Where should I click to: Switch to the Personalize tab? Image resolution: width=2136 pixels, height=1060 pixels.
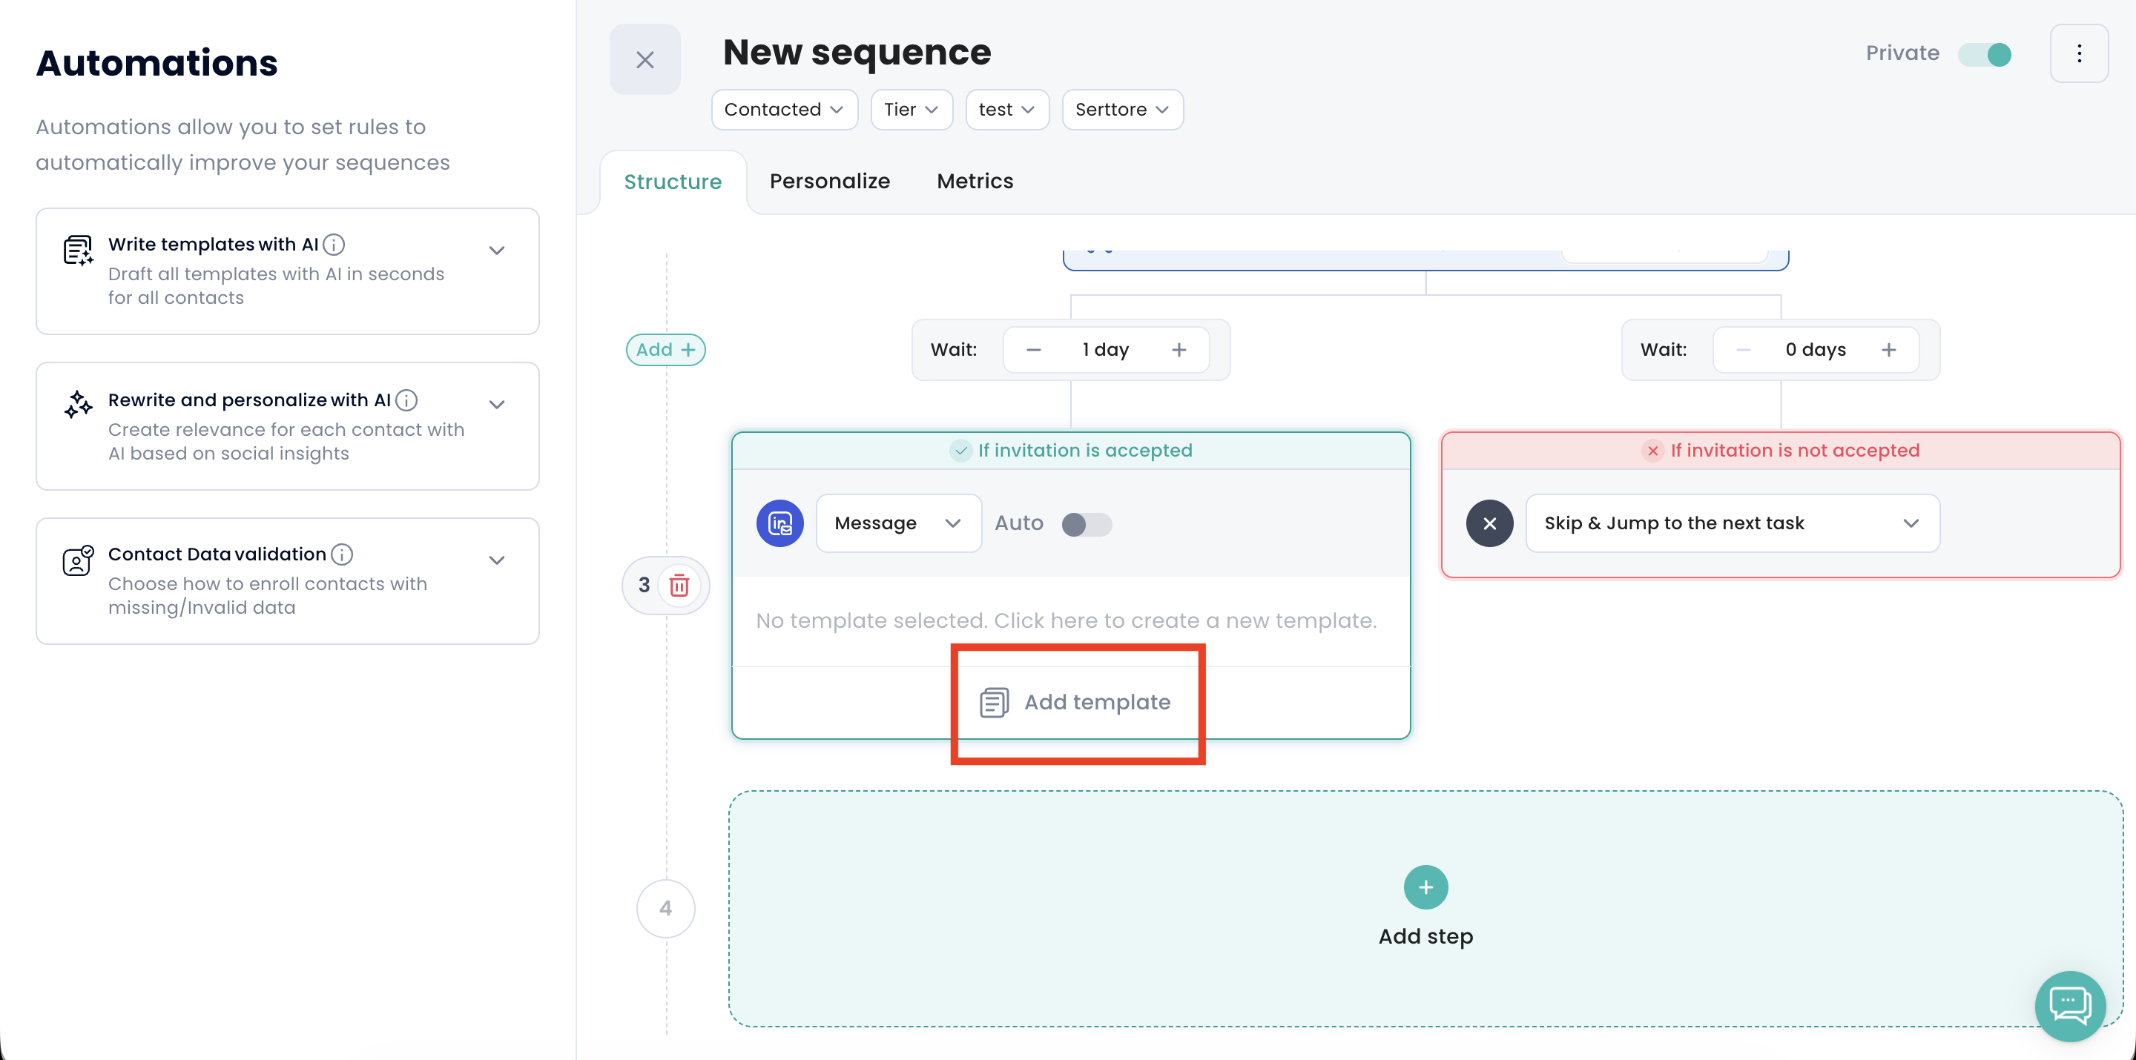point(829,181)
